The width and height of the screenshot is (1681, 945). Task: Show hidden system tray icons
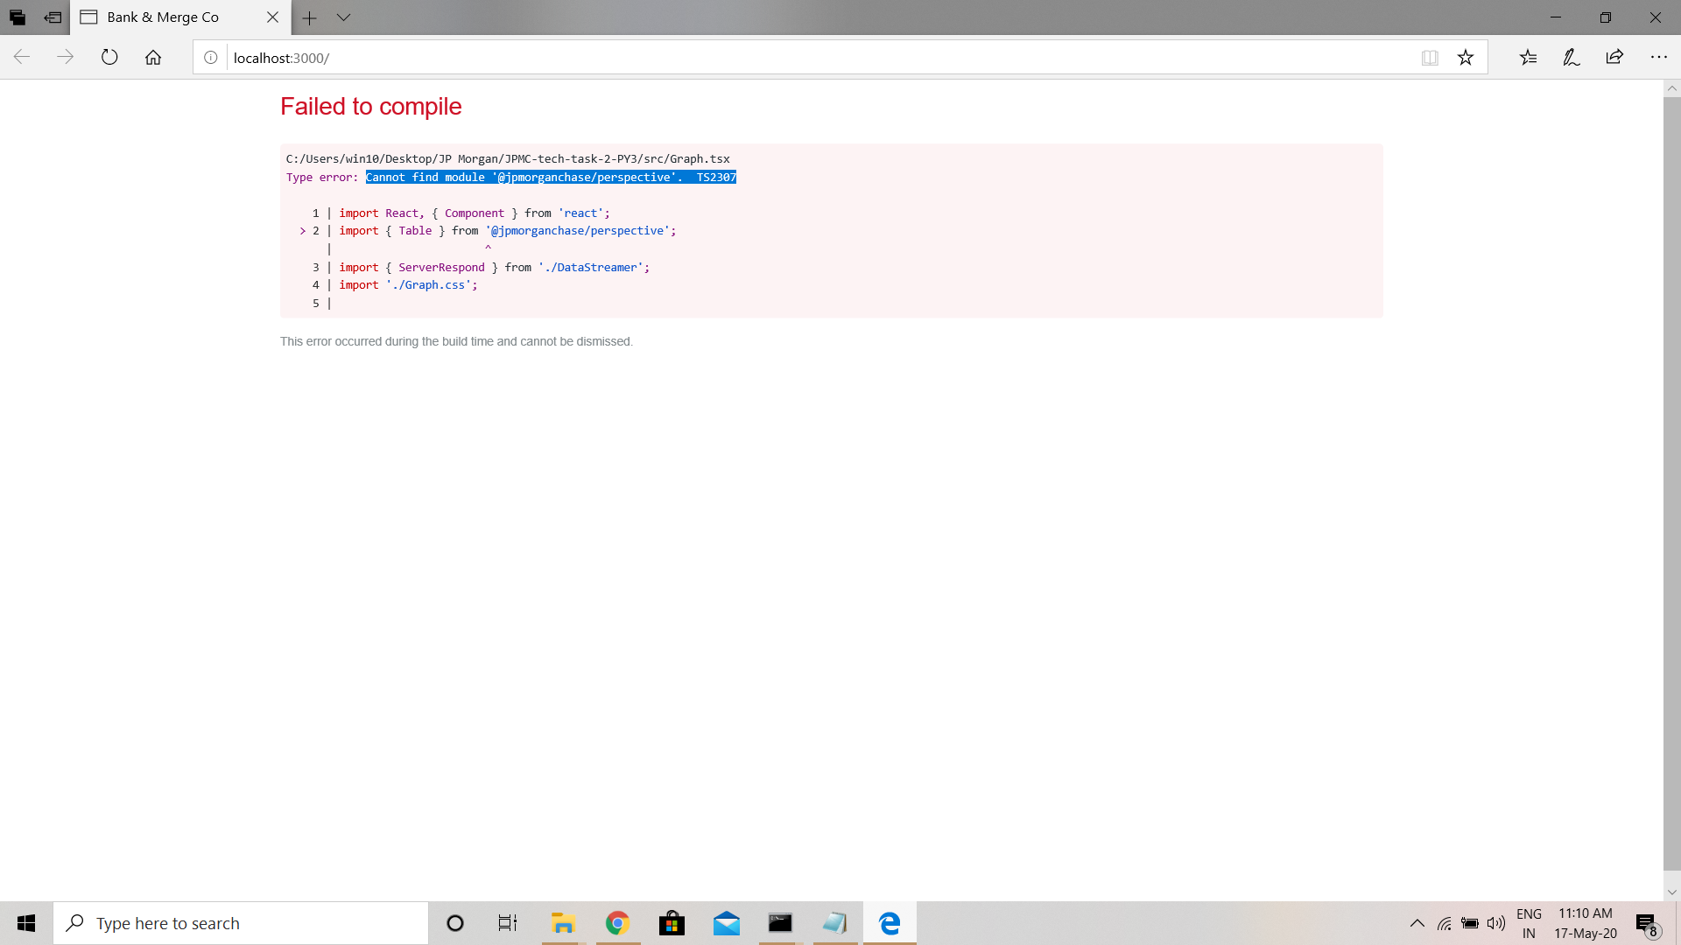pyautogui.click(x=1417, y=923)
